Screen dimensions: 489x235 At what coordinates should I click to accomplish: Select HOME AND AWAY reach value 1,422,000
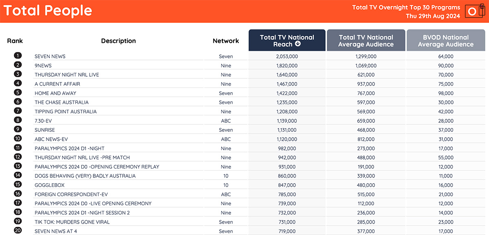[287, 93]
